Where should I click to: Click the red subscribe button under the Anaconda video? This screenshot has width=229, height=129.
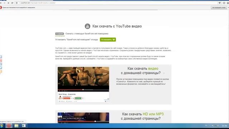tap(66, 98)
